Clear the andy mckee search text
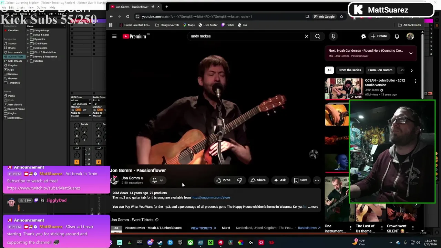441x248 pixels. (306, 36)
